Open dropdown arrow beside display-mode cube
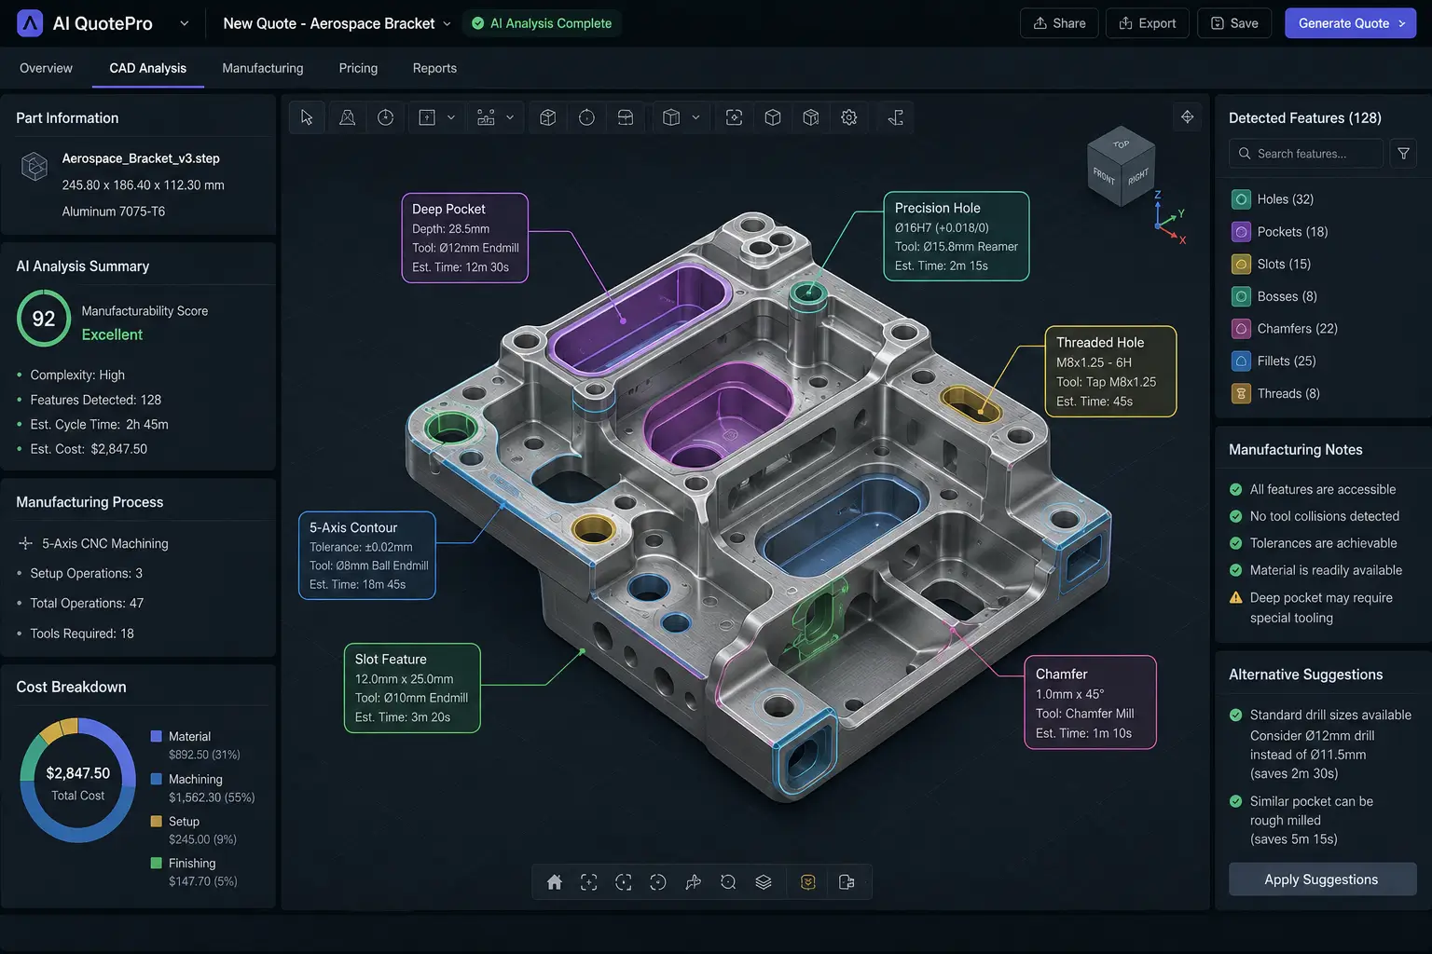 (695, 117)
